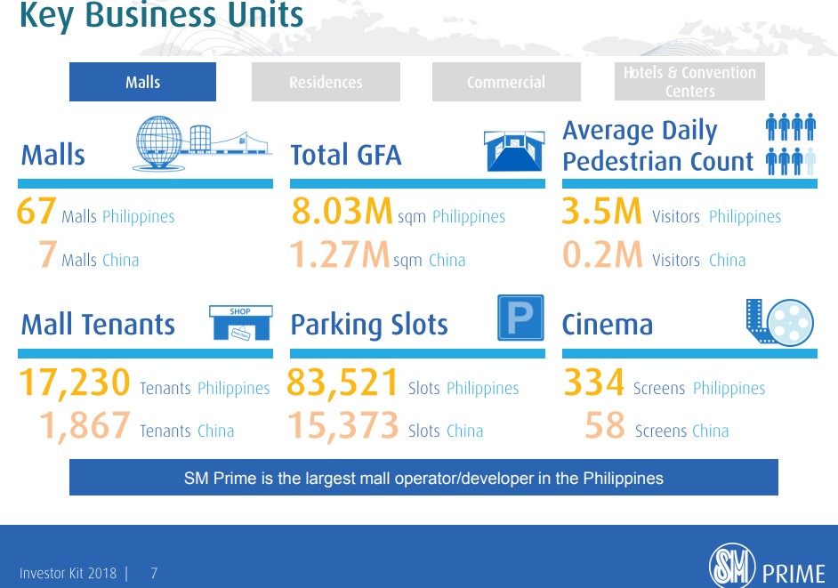Screen dimensions: 838x588
Task: Click the 83,521 slots figure
Action: tap(342, 383)
